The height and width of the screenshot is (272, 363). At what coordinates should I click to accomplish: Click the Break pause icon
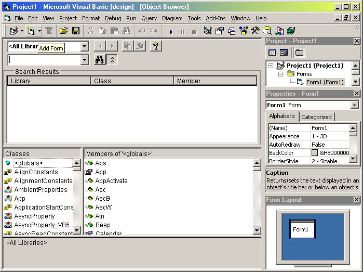pyautogui.click(x=183, y=32)
